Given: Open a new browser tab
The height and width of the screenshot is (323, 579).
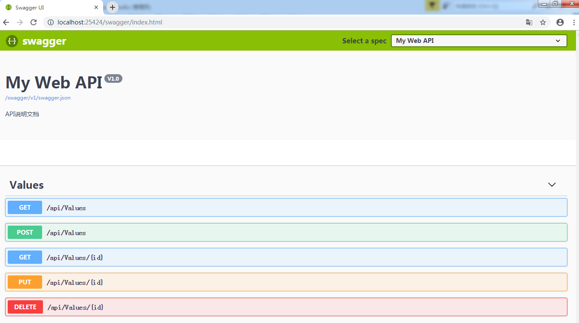Looking at the screenshot, I should [x=113, y=7].
